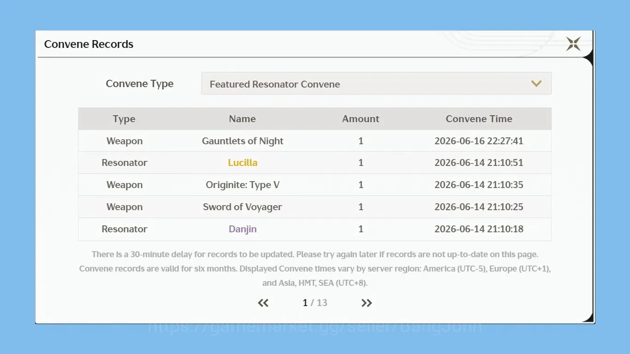Click the 2026-06-14 21:10:25 timestamp
The image size is (630, 354).
point(479,207)
